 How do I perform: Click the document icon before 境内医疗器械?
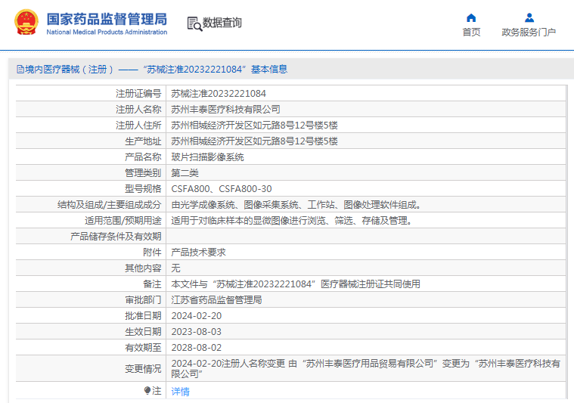pyautogui.click(x=20, y=69)
